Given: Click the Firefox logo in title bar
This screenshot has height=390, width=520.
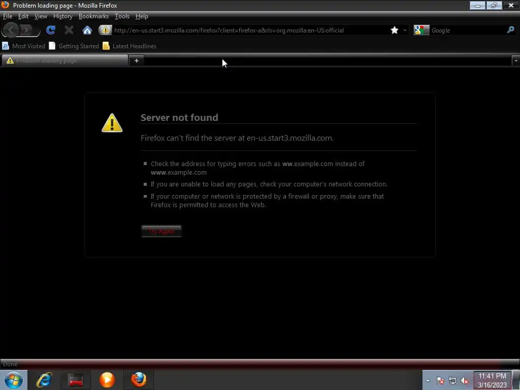Looking at the screenshot, I should click(x=5, y=5).
